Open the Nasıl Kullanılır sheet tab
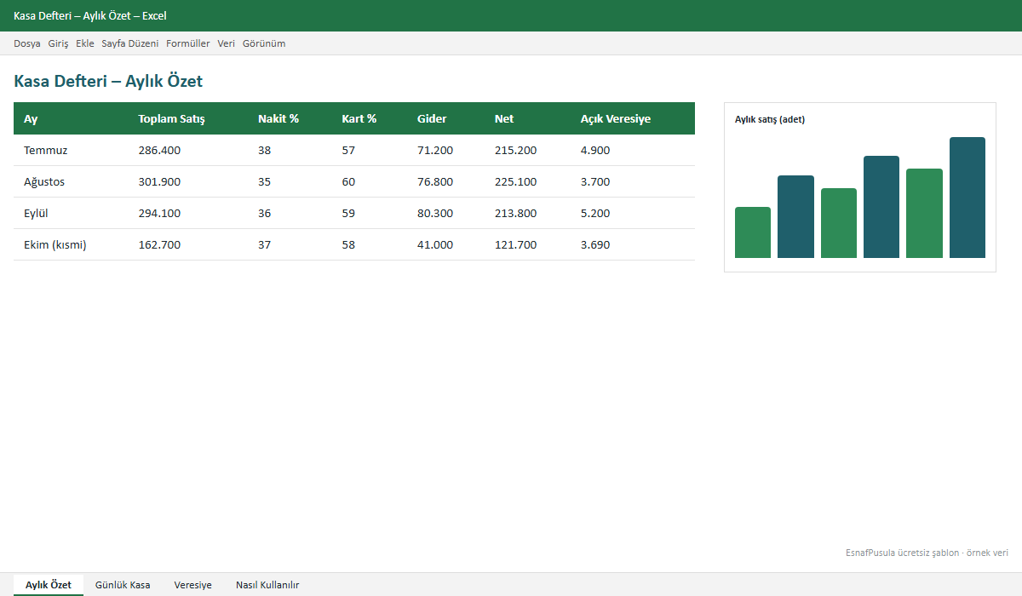Viewport: 1022px width, 596px height. pyautogui.click(x=267, y=585)
